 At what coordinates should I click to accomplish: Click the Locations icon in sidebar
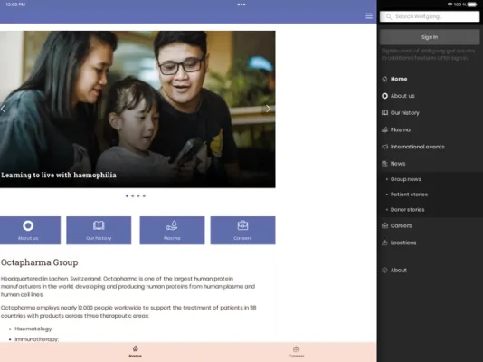(384, 243)
